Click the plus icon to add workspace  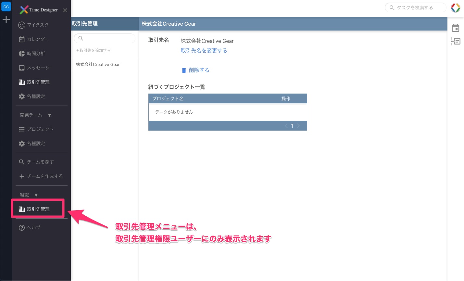[x=6, y=20]
